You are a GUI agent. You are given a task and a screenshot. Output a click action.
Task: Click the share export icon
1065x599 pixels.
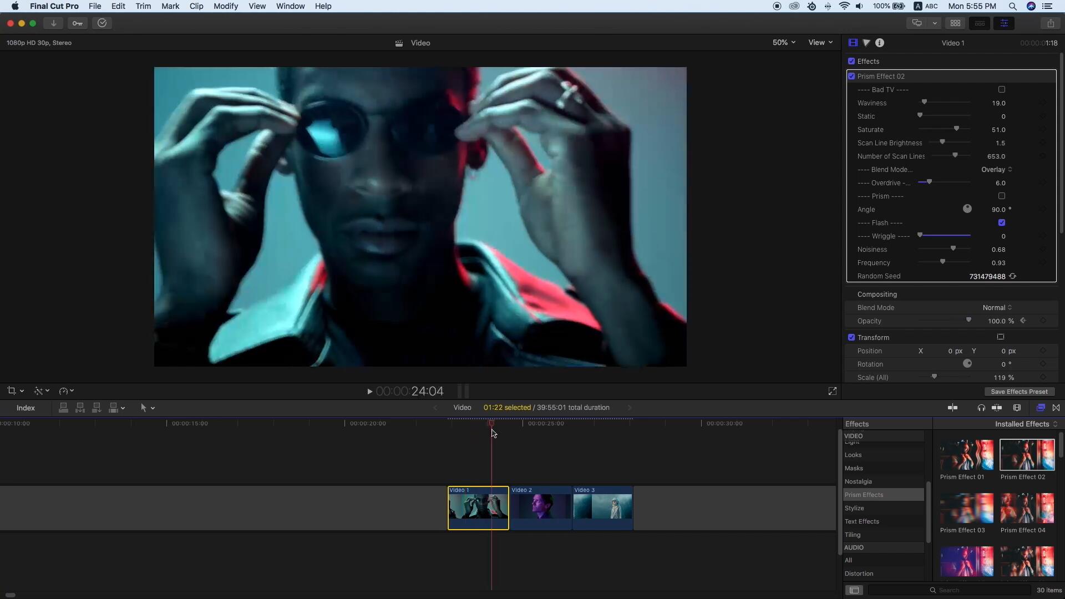[1050, 23]
